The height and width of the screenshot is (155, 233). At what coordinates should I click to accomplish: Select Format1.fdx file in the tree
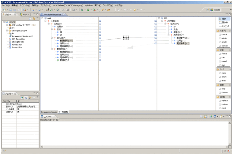pos(17,44)
